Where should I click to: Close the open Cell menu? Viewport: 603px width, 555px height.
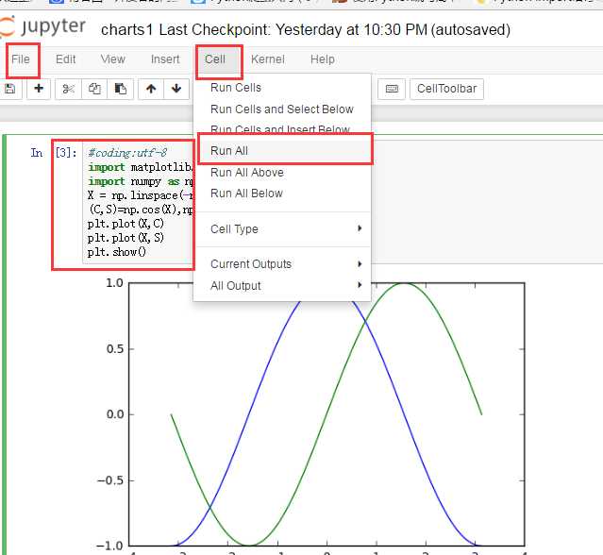pos(215,59)
